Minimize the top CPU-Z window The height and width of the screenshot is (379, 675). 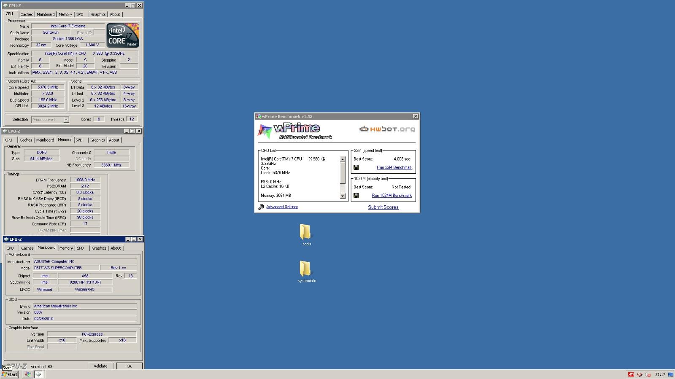127,5
